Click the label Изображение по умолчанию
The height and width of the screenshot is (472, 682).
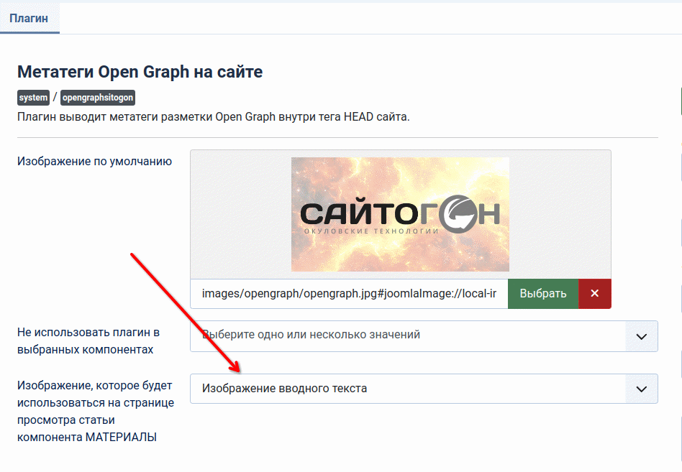click(x=94, y=162)
